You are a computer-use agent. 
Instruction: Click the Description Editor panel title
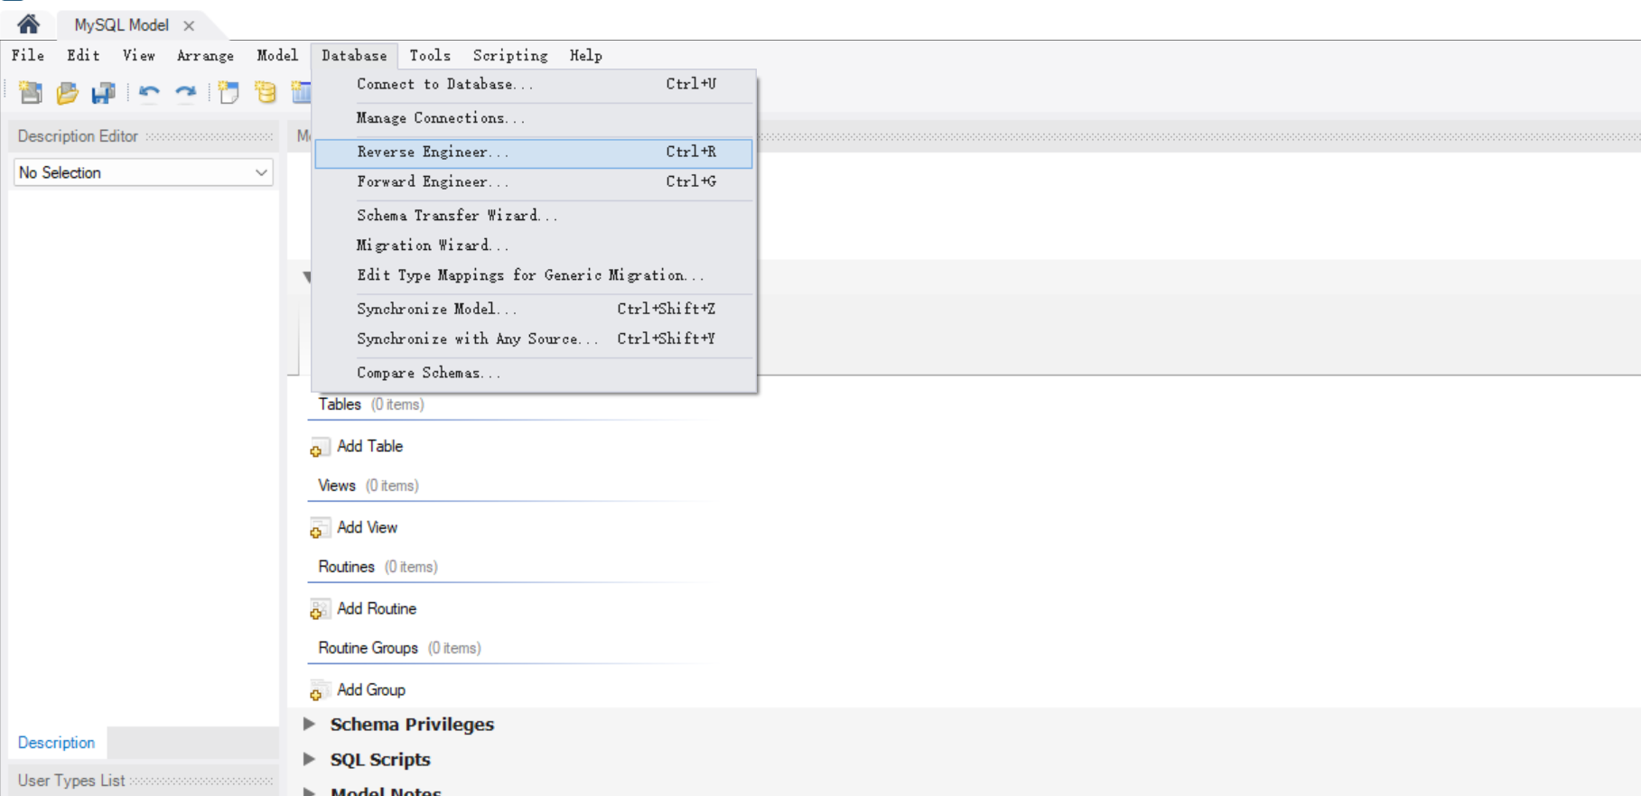(78, 136)
